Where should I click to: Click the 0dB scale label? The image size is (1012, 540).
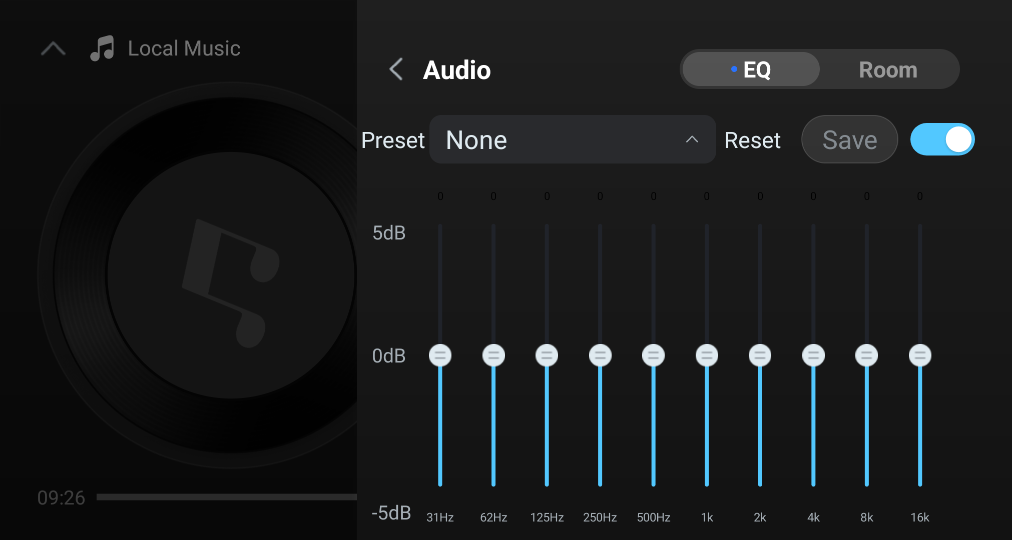coord(389,356)
